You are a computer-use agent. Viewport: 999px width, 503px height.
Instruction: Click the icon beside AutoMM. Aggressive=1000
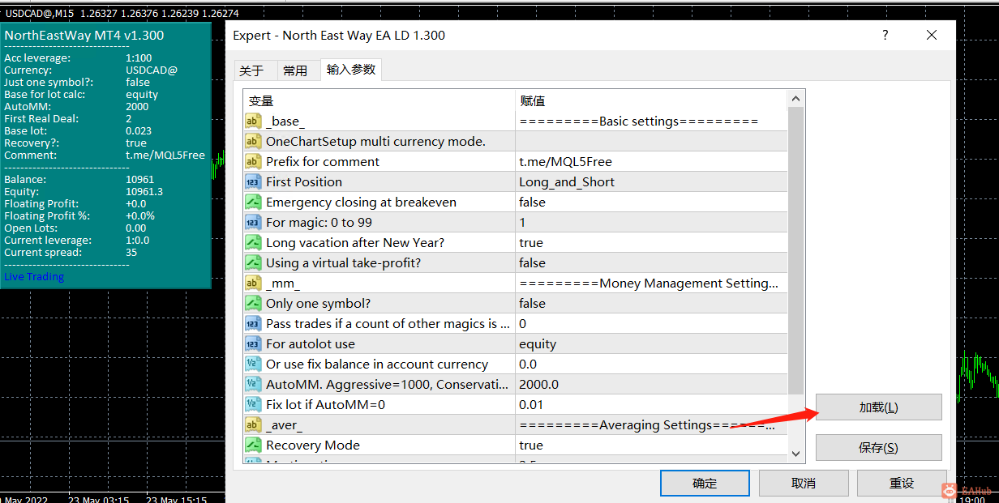[x=253, y=385]
